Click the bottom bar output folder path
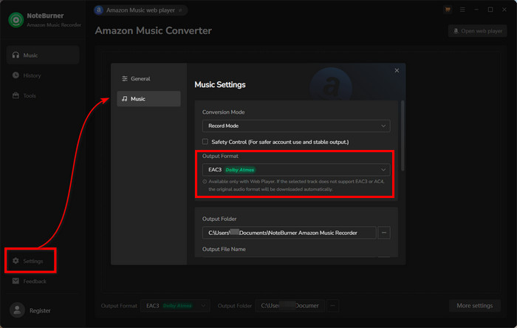 coord(290,306)
